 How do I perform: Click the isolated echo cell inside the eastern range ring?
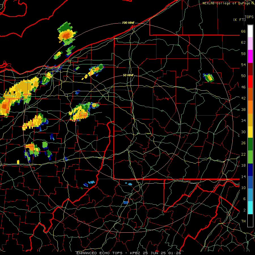208,78
